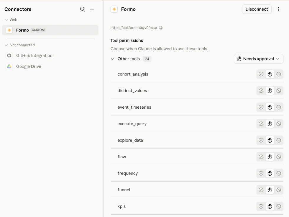Click the https://api.formo.so/v0/mcp URL text
289x217 pixels.
tap(134, 28)
